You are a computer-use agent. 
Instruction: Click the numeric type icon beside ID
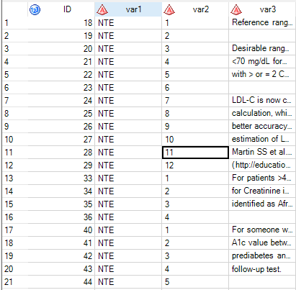coord(35,9)
